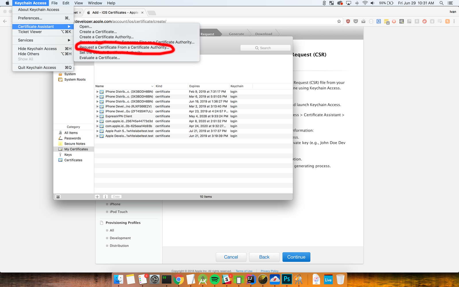Toggle the keychains sidebar view button
Screen dimensions: 459x287
point(58,197)
